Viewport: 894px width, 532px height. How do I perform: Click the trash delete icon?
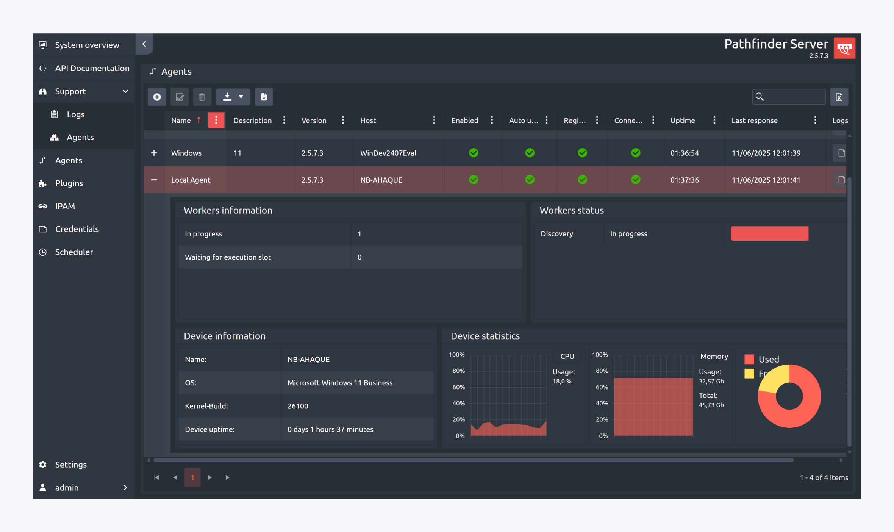pos(202,97)
